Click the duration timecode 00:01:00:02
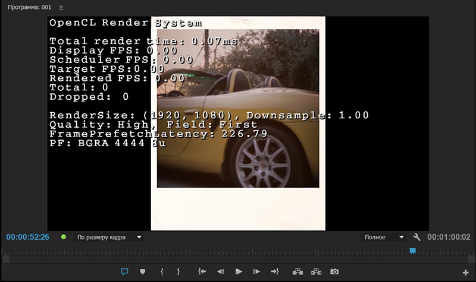 pyautogui.click(x=449, y=237)
